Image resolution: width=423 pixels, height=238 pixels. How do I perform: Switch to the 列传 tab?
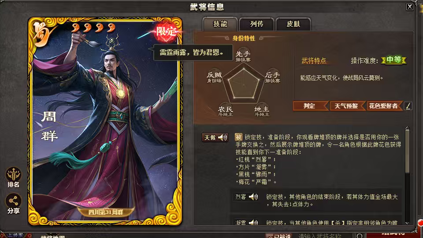(x=256, y=24)
